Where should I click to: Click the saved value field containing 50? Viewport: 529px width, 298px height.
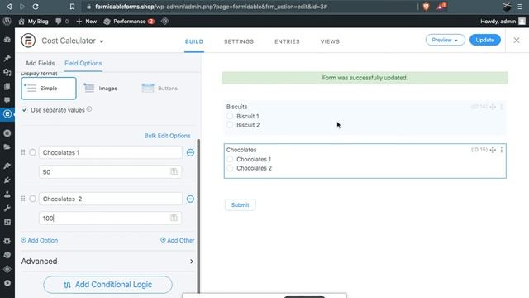[x=110, y=172]
